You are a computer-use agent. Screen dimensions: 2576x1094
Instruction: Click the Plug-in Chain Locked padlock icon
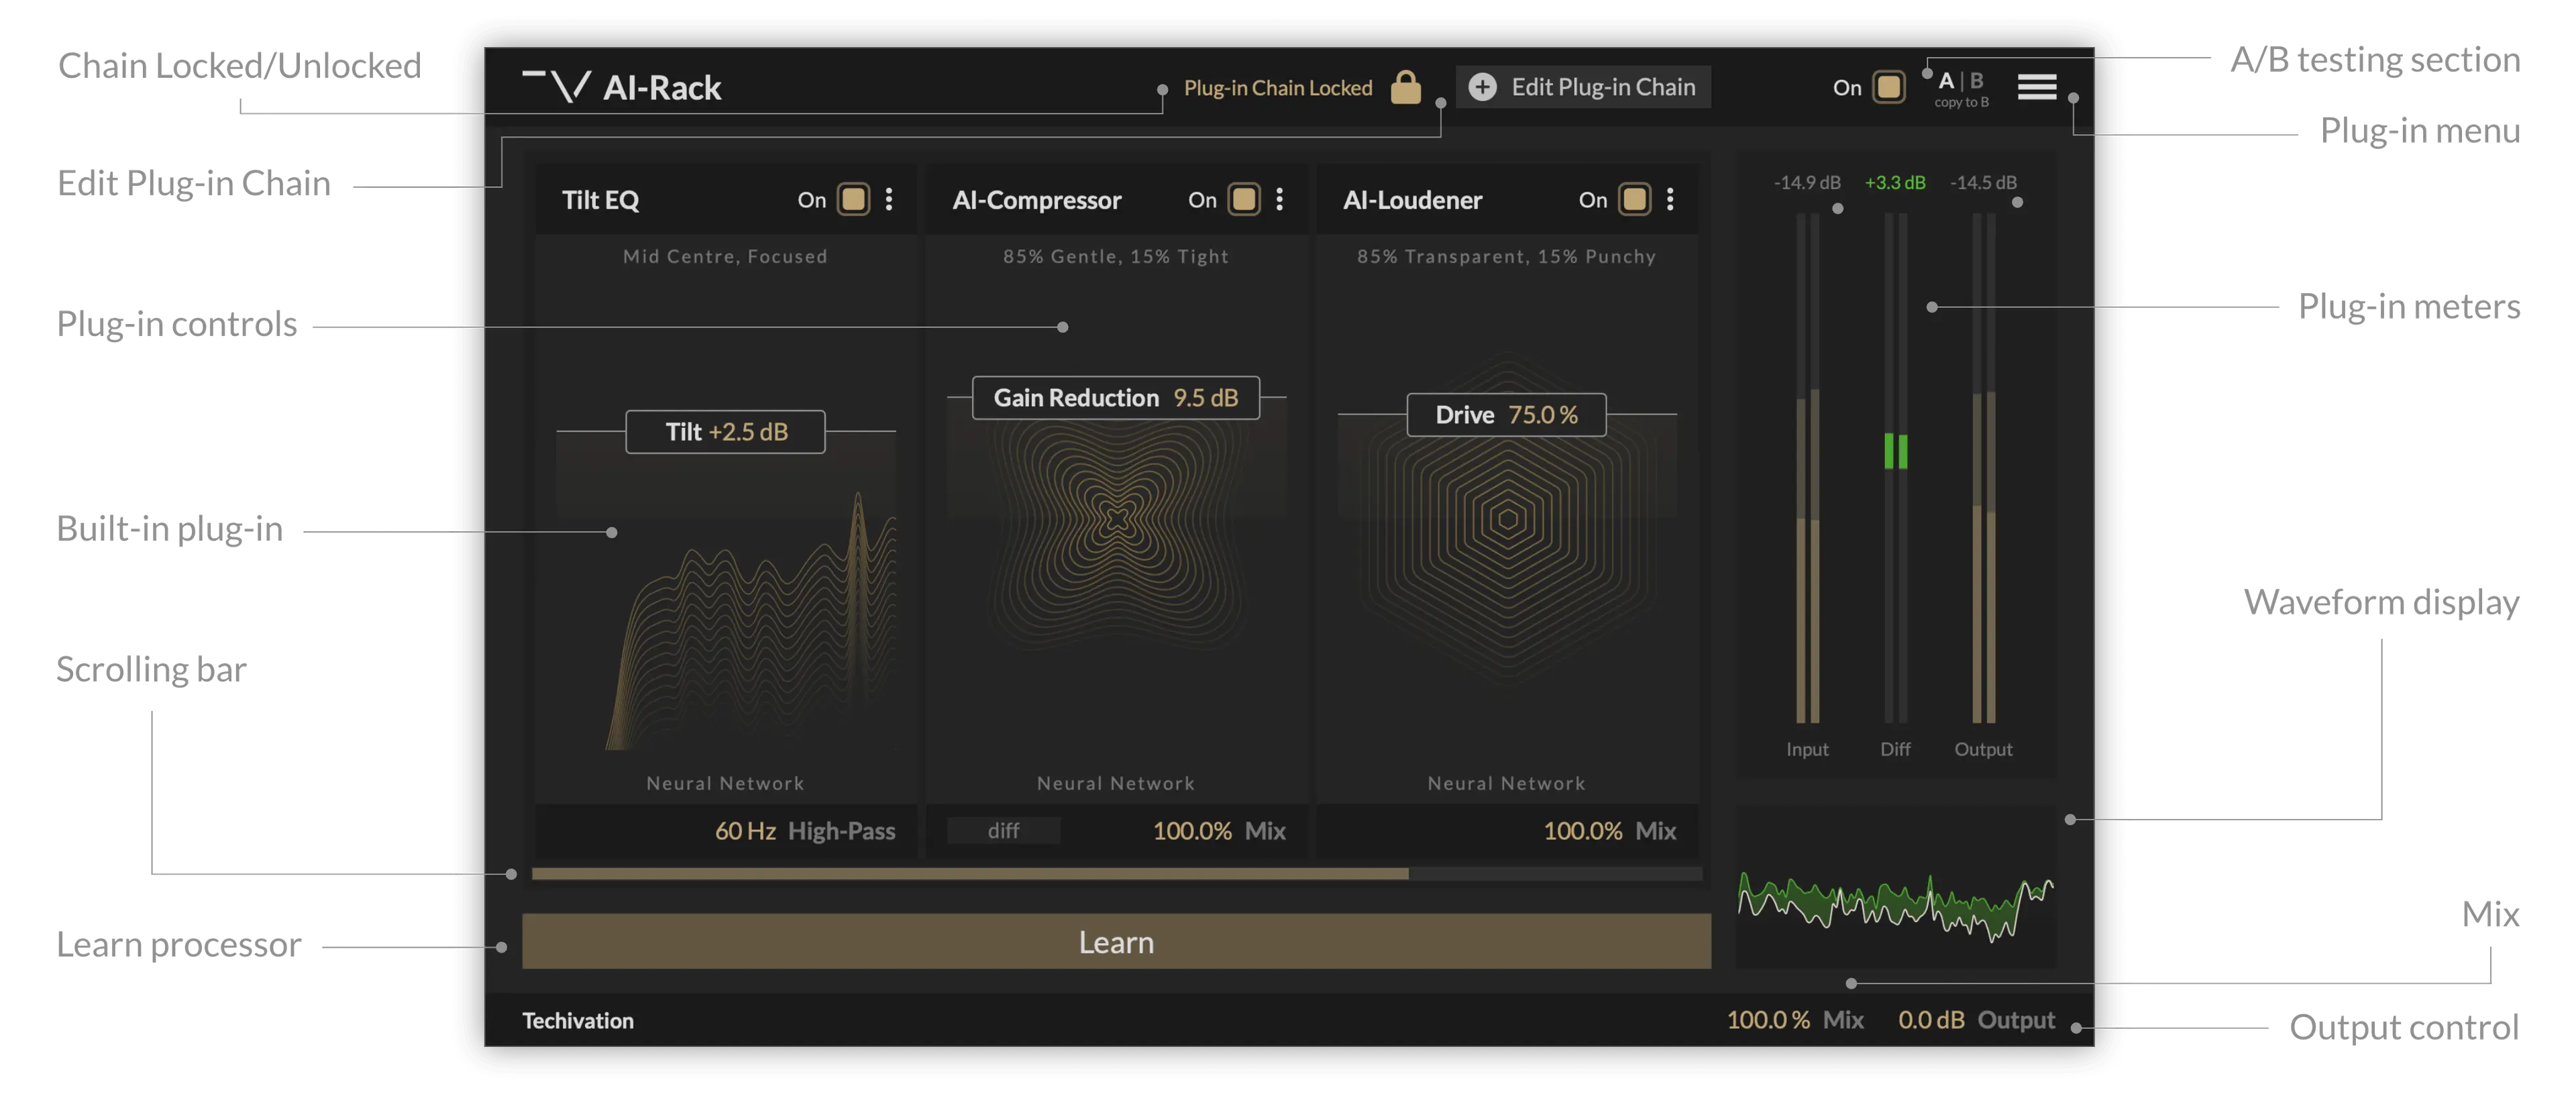pyautogui.click(x=1405, y=87)
